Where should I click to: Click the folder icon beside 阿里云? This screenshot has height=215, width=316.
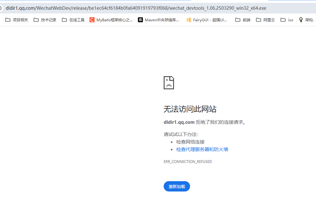tap(259, 20)
